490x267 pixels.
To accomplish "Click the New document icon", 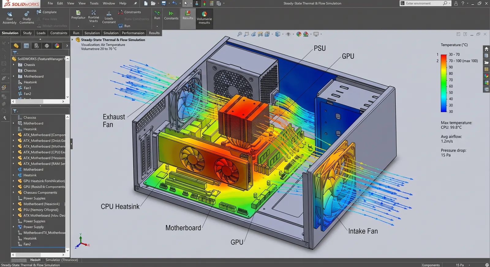I will [x=146, y=3].
